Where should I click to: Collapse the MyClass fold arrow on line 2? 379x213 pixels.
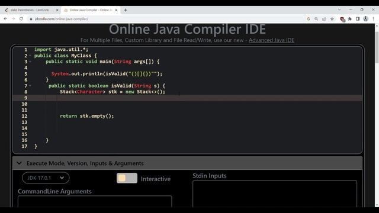(30, 56)
